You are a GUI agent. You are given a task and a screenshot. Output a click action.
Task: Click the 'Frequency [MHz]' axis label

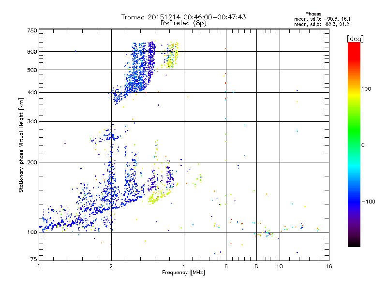tap(183, 273)
